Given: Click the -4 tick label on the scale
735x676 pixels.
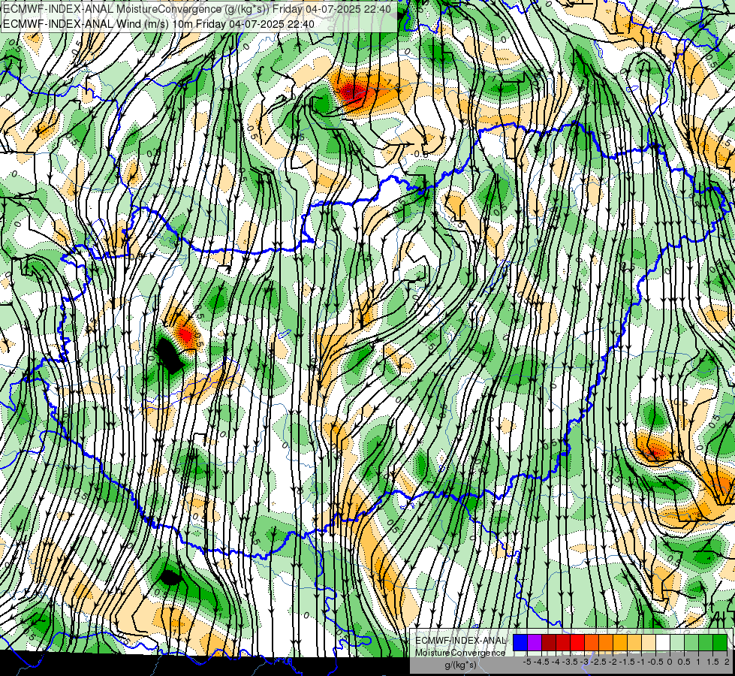Looking at the screenshot, I should [x=556, y=662].
